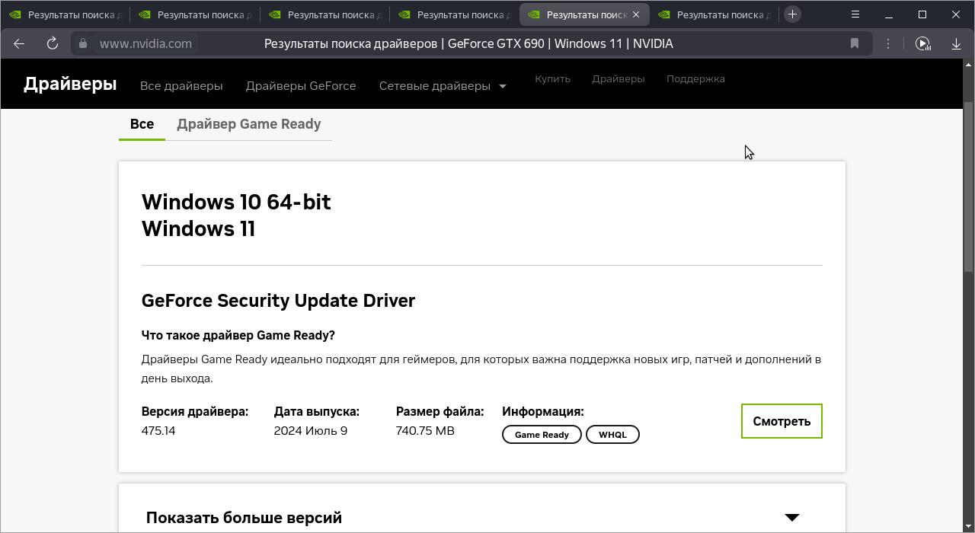Click the Windows 11 heading
This screenshot has width=975, height=533.
point(198,228)
